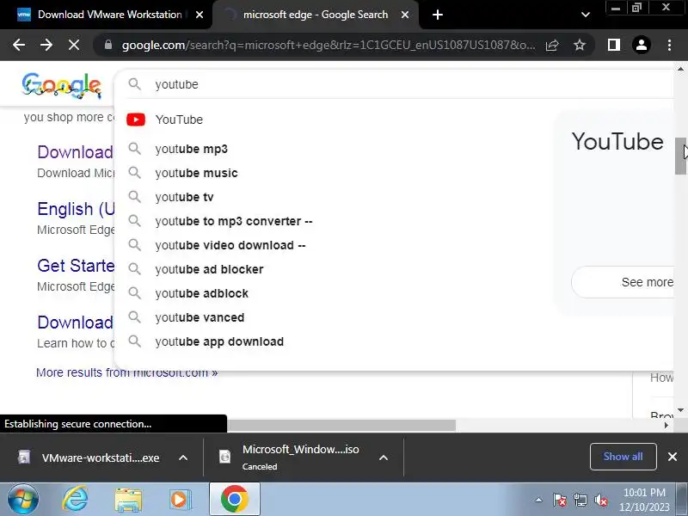Open a new browser tab
This screenshot has width=688, height=516.
click(x=438, y=15)
